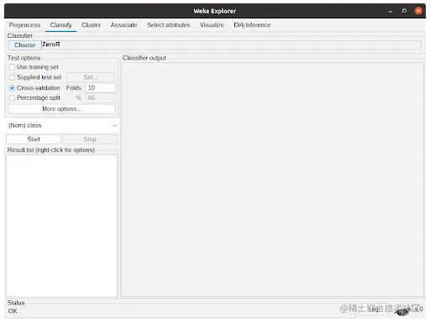Screen dimensions: 430x323
Task: Click the disabled Set... button
Action: point(91,77)
